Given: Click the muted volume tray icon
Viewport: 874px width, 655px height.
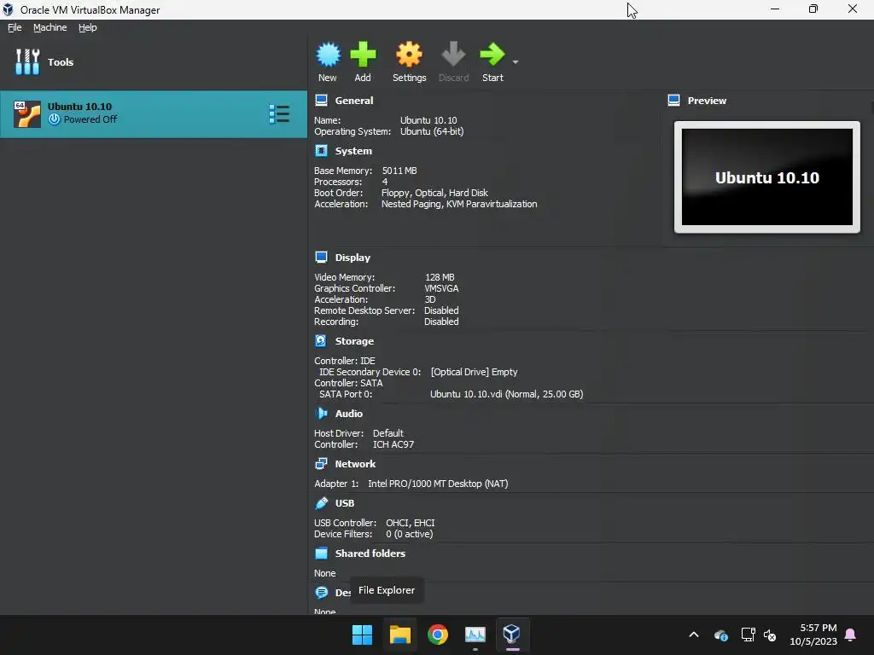Looking at the screenshot, I should [770, 635].
